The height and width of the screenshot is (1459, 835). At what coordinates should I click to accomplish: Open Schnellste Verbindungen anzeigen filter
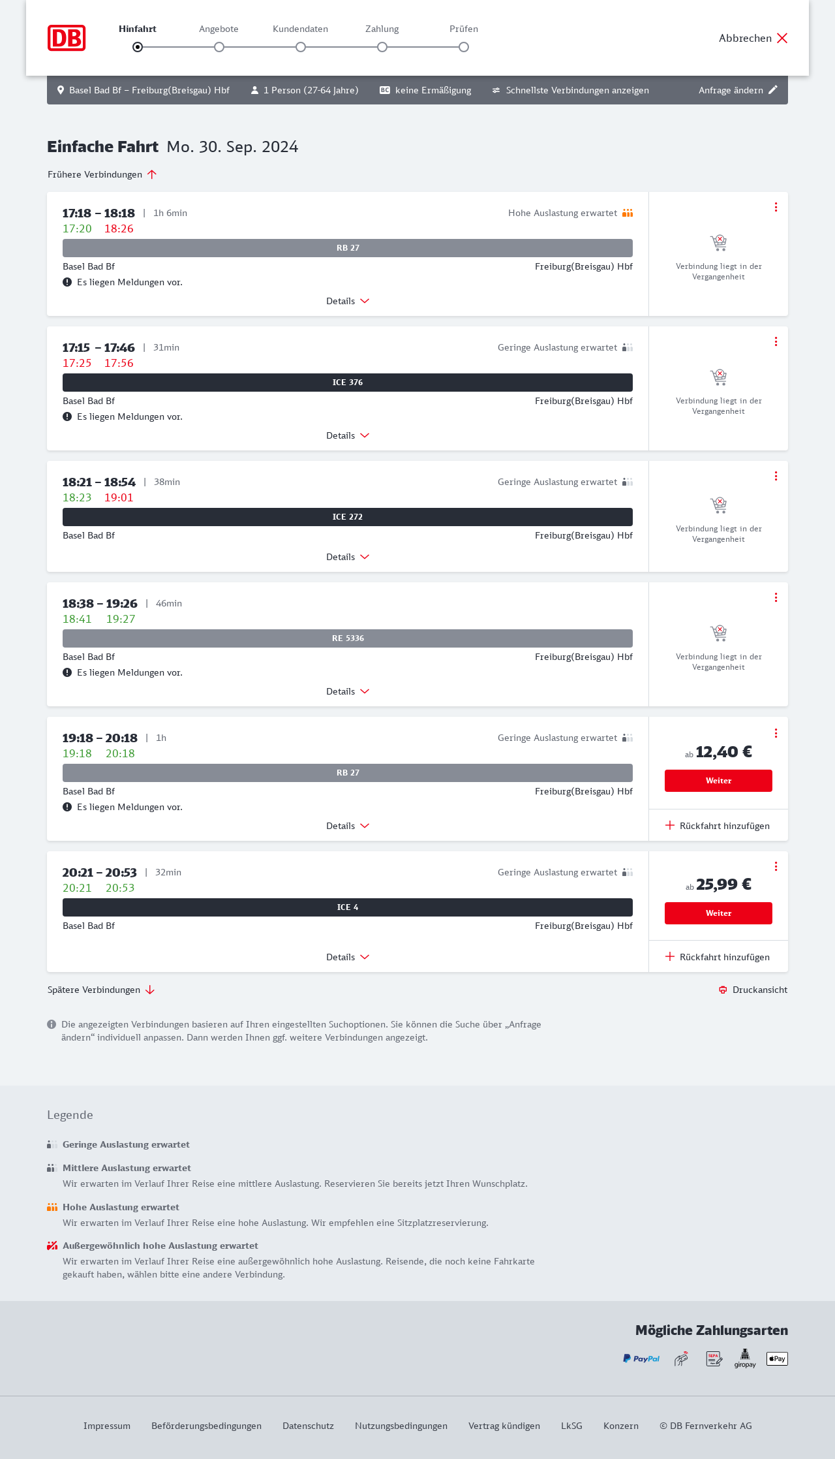pyautogui.click(x=570, y=90)
